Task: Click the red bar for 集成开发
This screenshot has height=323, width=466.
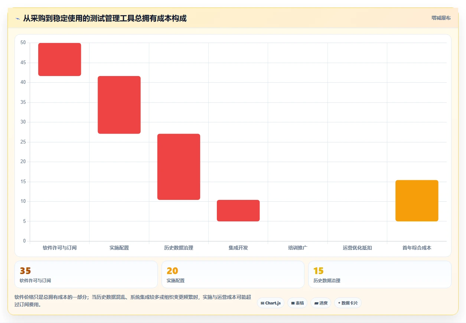Action: tap(238, 211)
